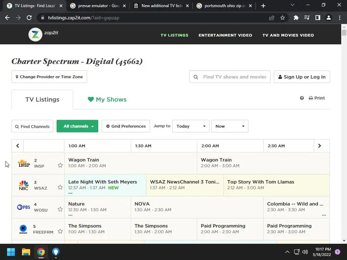Open TV LISTINGS nav menu item
This screenshot has height=260, width=347.
[175, 35]
